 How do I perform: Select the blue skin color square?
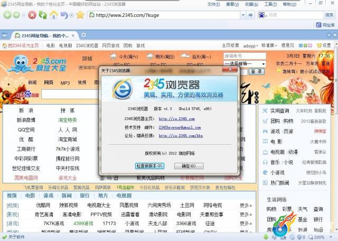tap(301, 45)
